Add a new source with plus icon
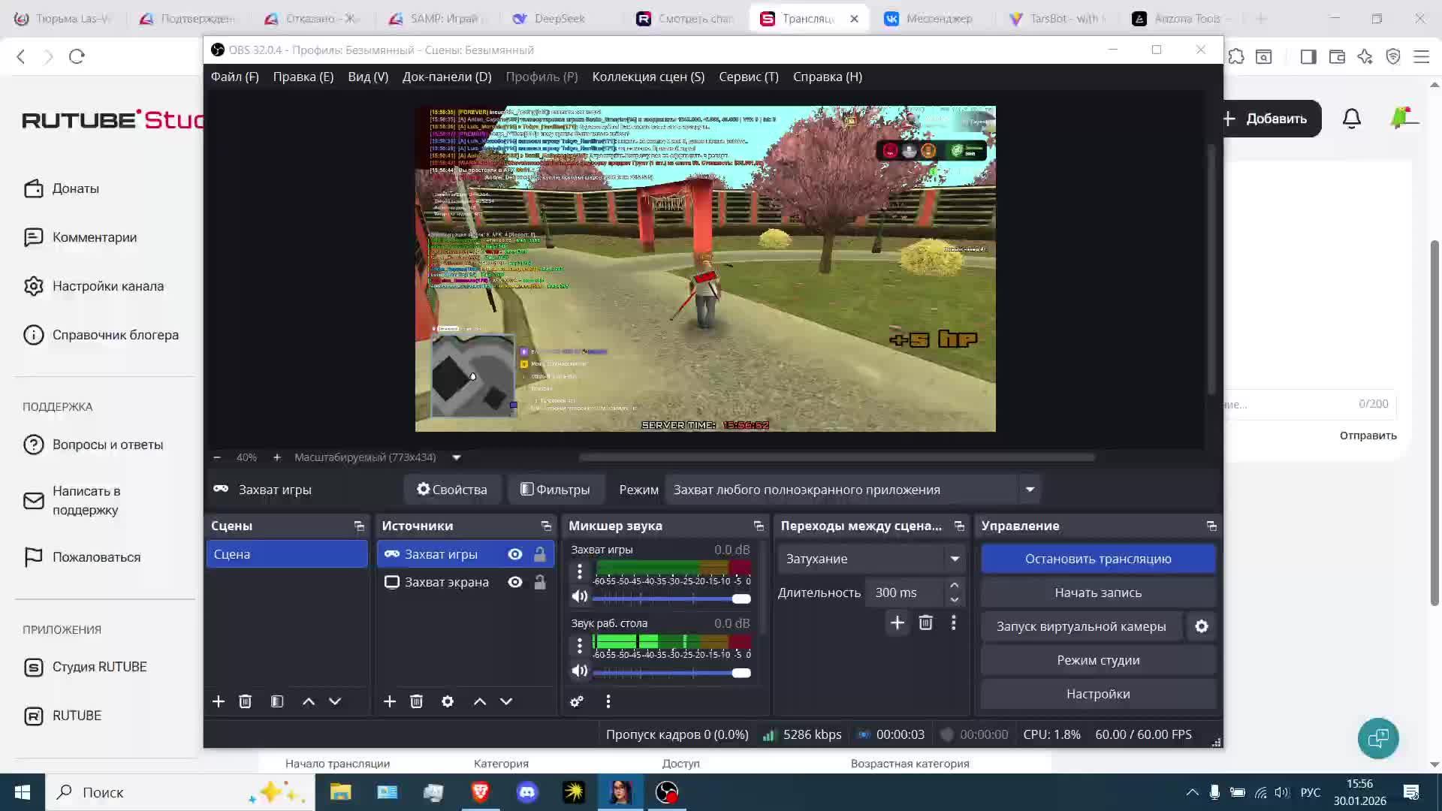The width and height of the screenshot is (1442, 811). [x=389, y=701]
